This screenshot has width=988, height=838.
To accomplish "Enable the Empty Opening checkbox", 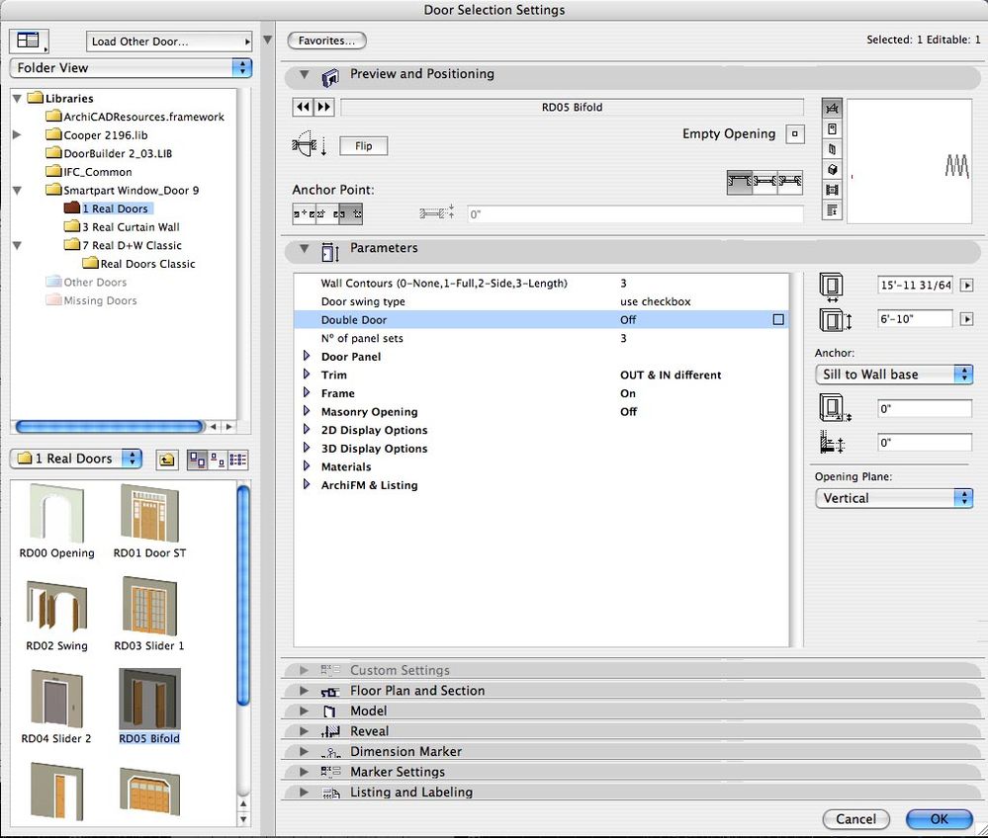I will pyautogui.click(x=793, y=134).
